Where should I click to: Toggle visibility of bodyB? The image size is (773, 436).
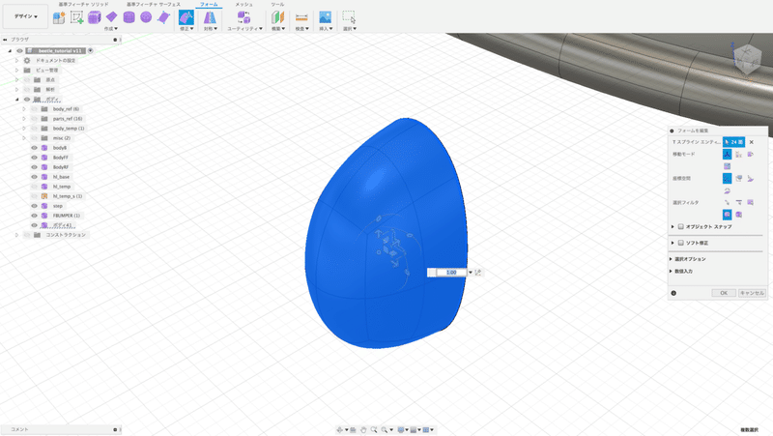click(x=34, y=148)
